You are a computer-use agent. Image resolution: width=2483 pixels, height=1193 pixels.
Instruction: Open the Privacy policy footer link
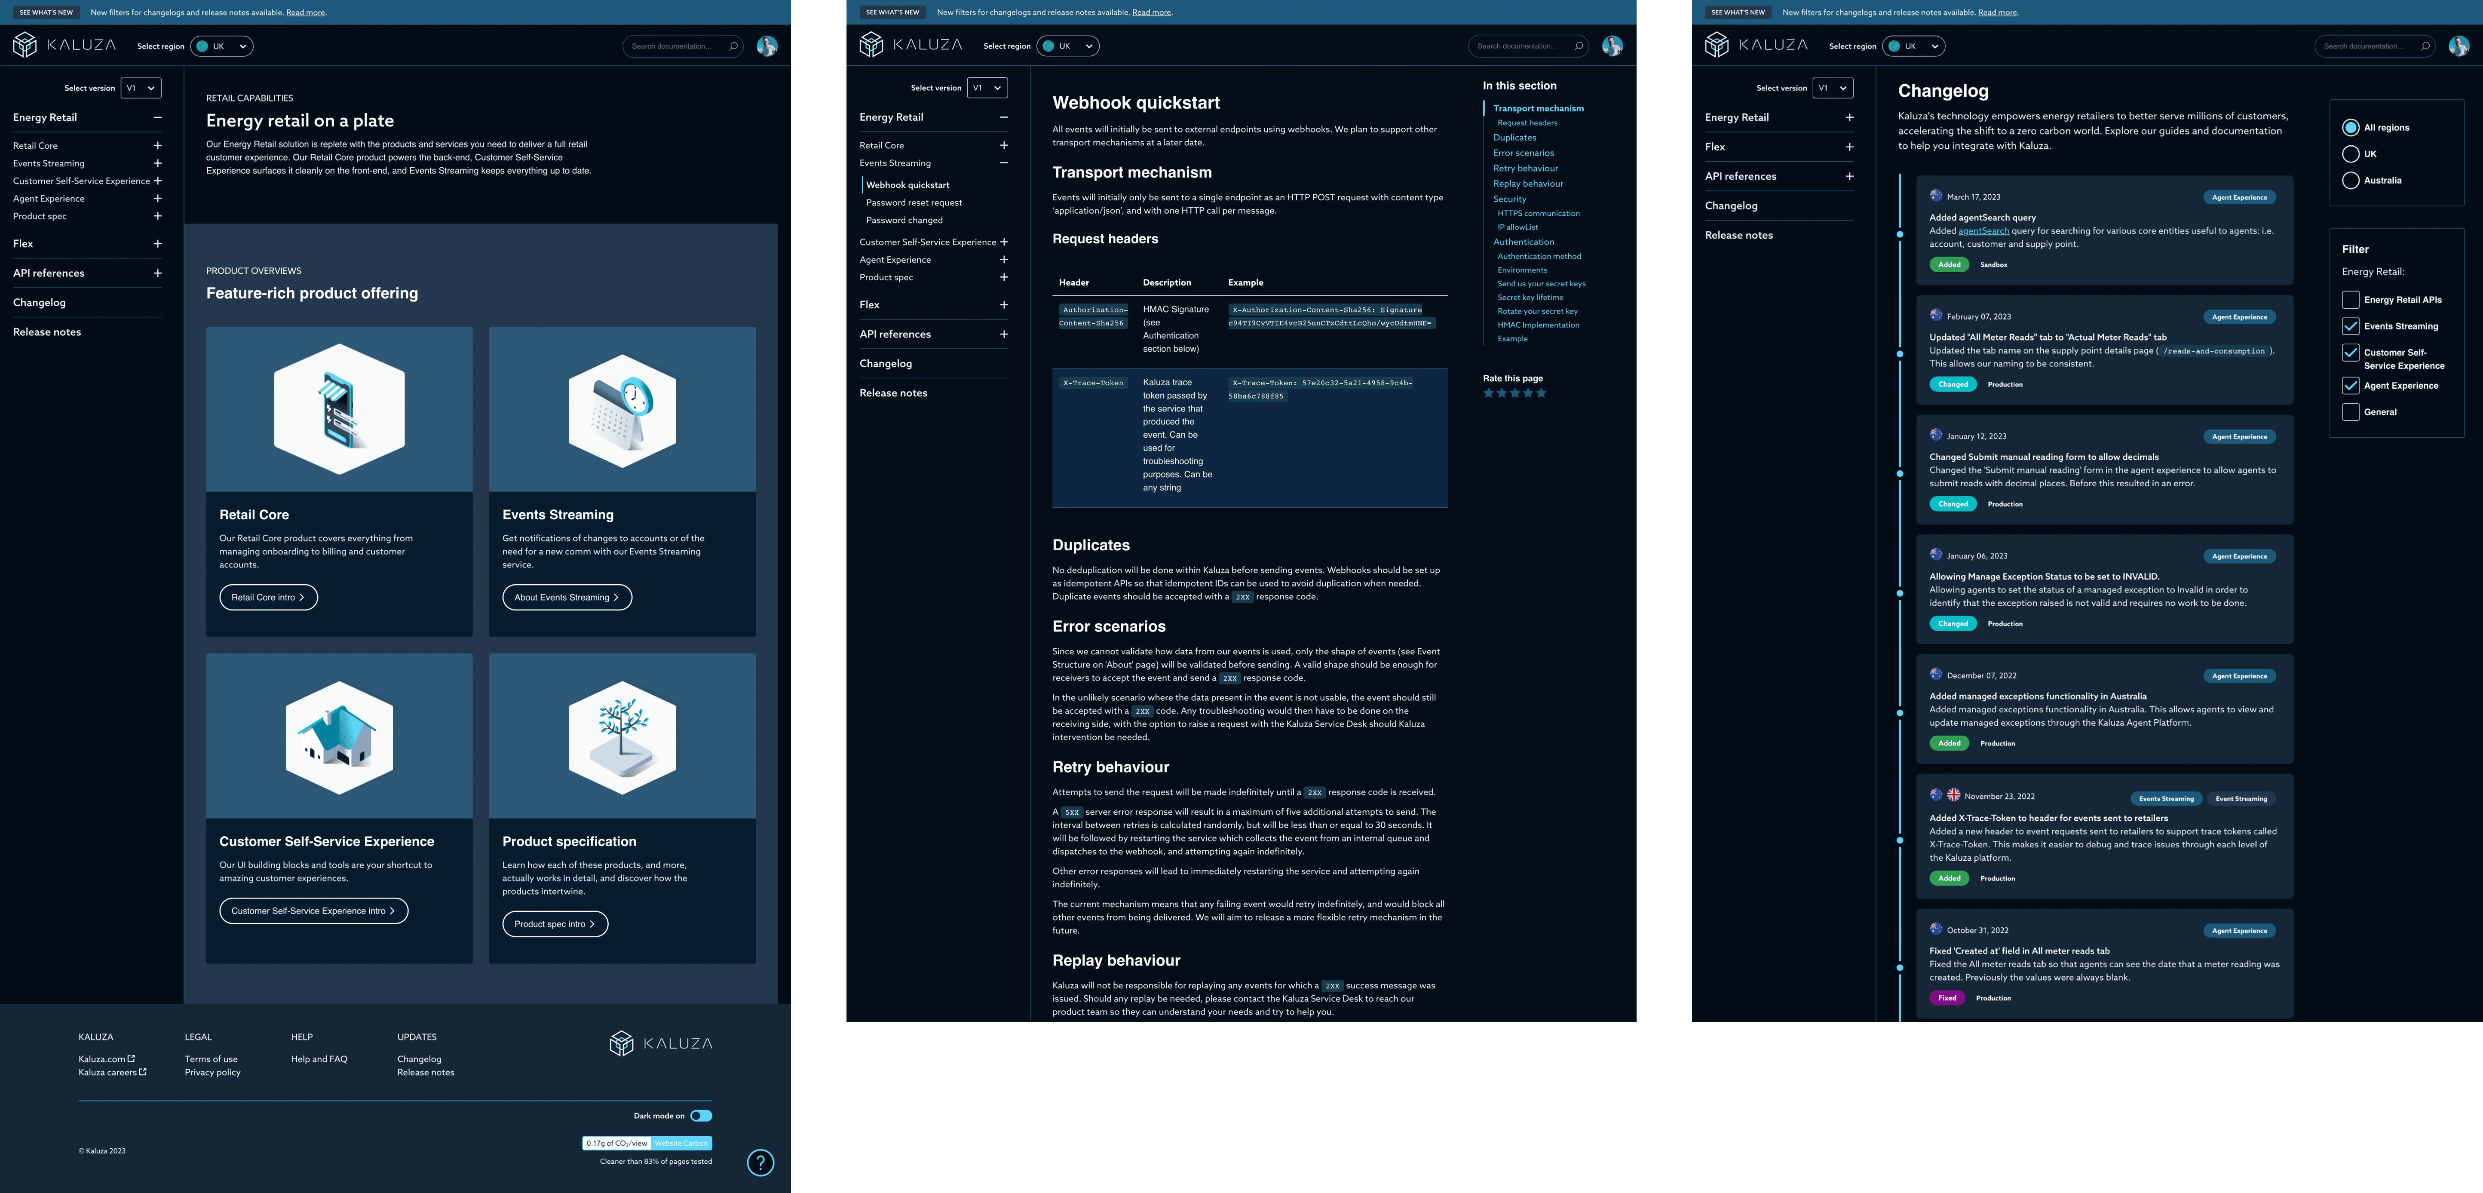(213, 1073)
